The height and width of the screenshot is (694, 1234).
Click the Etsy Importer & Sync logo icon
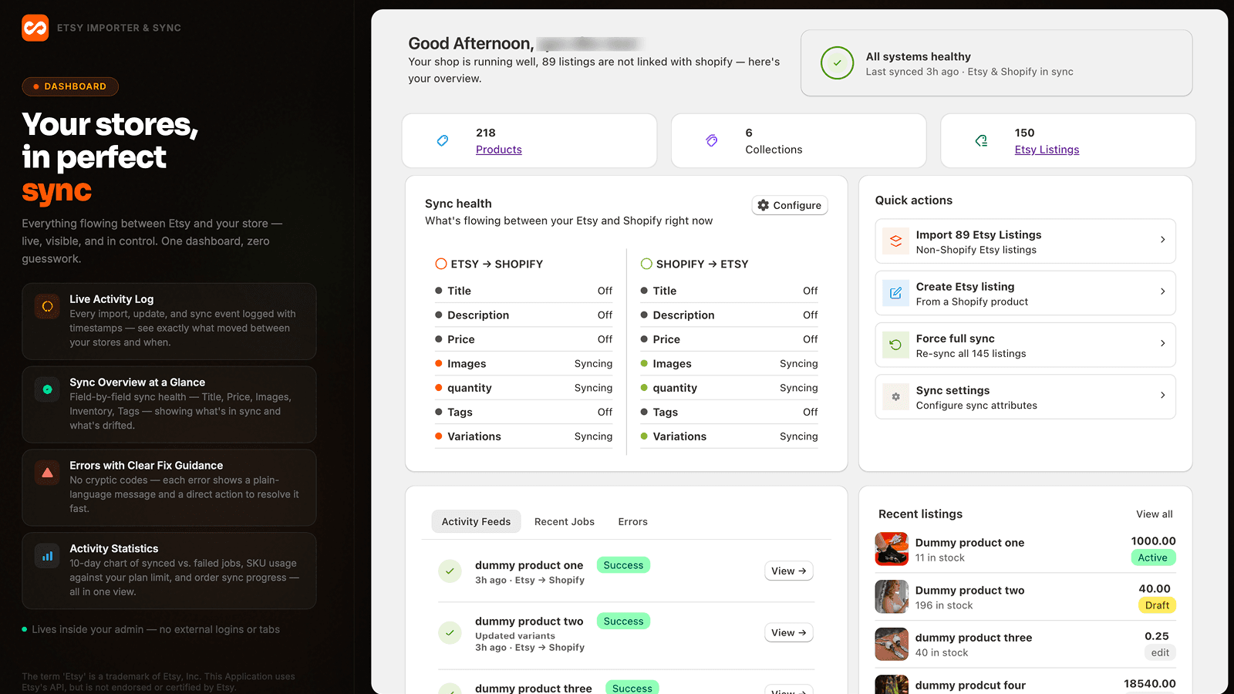tap(35, 28)
